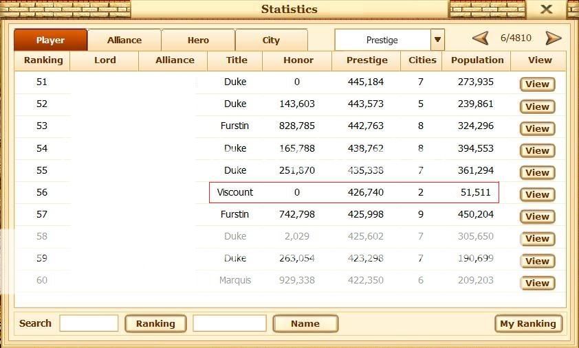Select the Player tab
Viewport: 579px width, 348px height.
pos(50,40)
